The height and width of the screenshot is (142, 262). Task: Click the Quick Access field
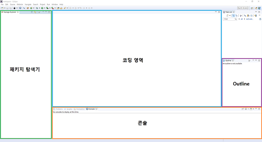(243, 8)
